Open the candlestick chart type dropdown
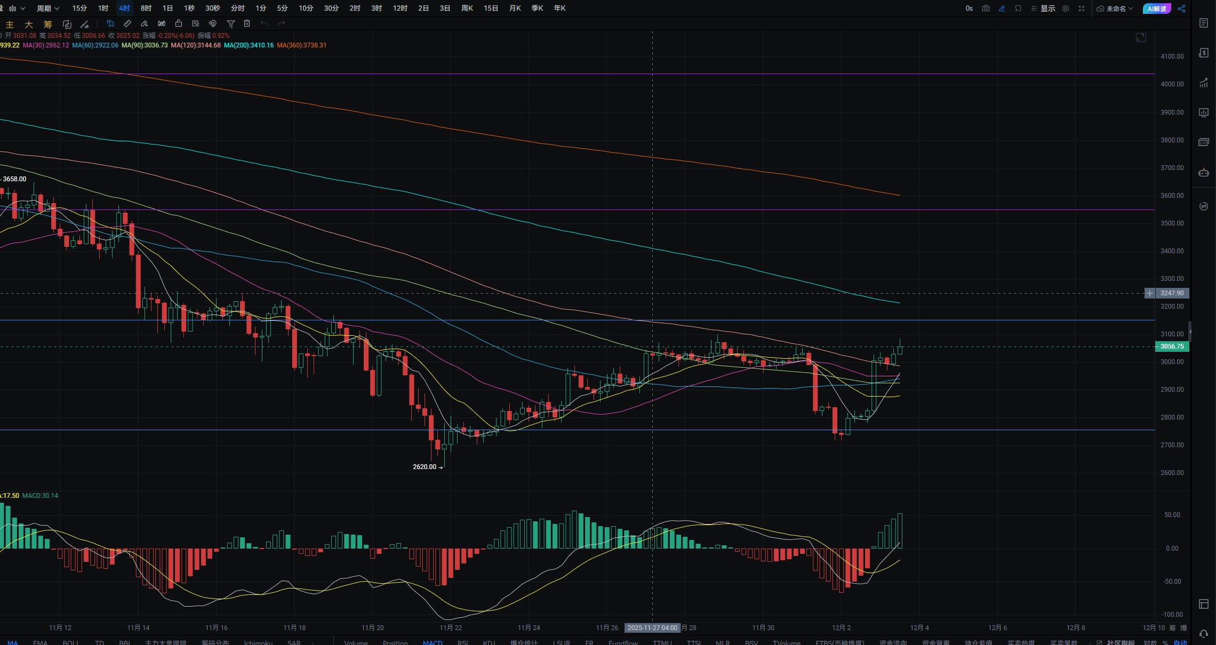Image resolution: width=1216 pixels, height=645 pixels. click(x=17, y=9)
